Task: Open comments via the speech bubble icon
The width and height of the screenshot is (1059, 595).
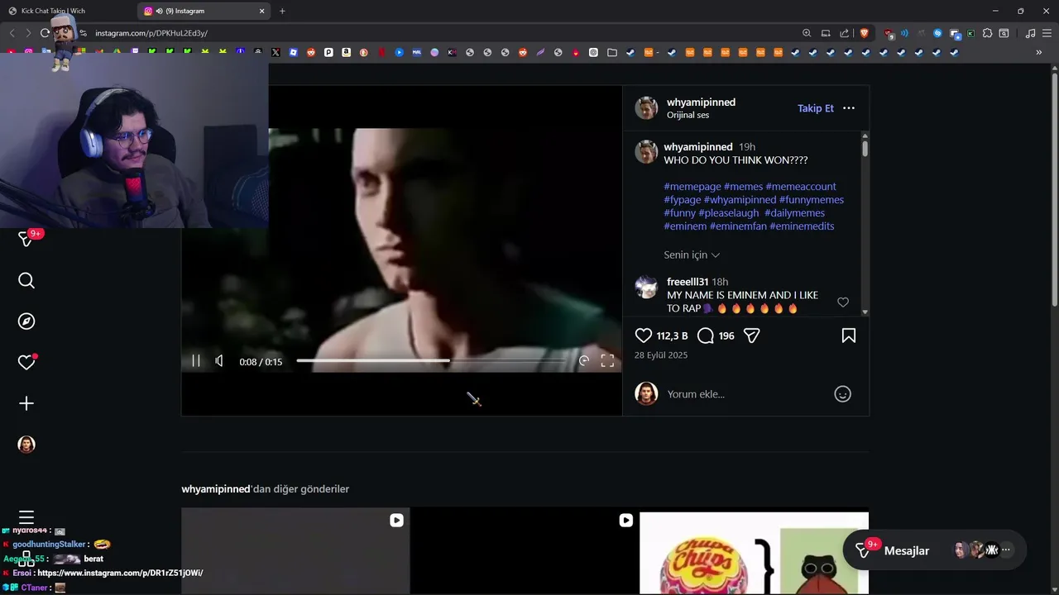Action: click(706, 336)
